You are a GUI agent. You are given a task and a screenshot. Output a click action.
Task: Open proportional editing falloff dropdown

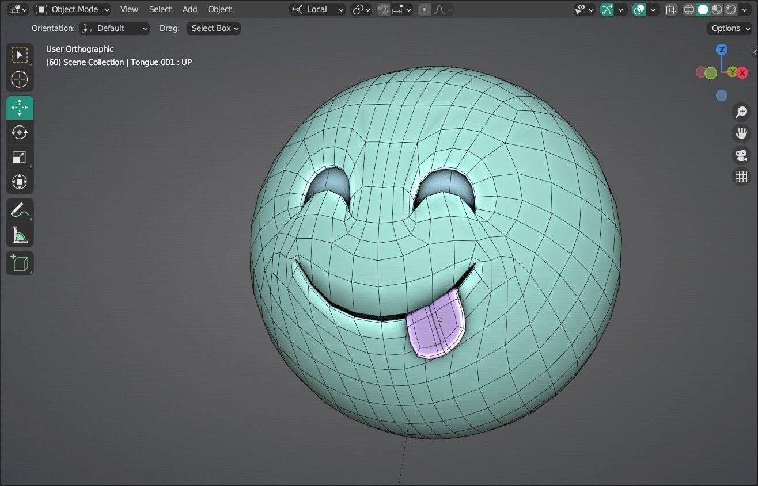[442, 9]
